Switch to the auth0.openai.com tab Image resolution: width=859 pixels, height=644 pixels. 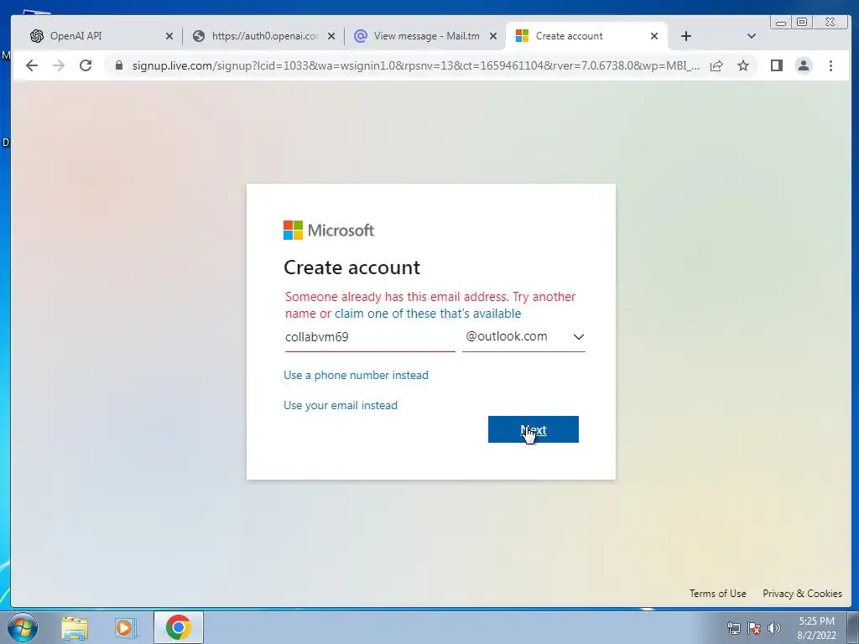coord(264,36)
